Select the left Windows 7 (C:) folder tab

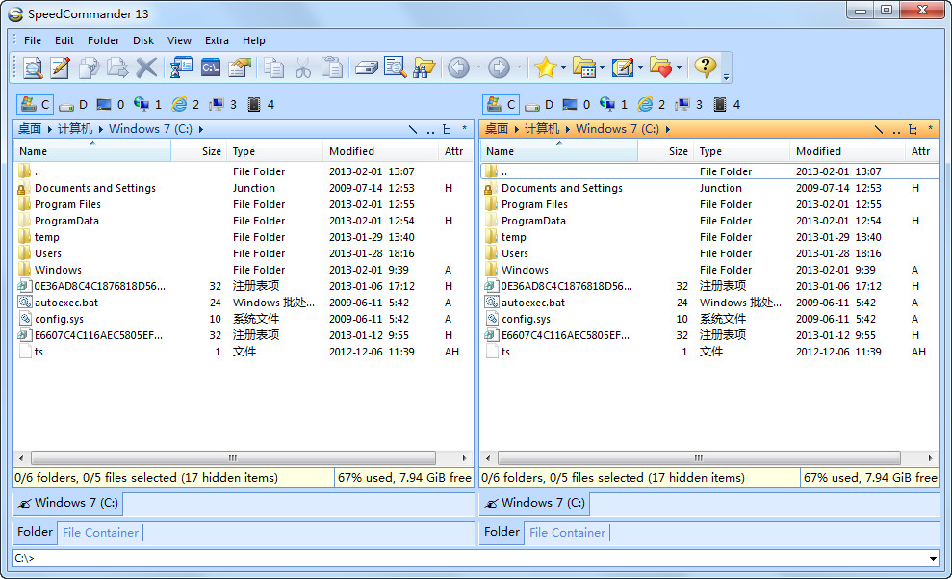(68, 503)
